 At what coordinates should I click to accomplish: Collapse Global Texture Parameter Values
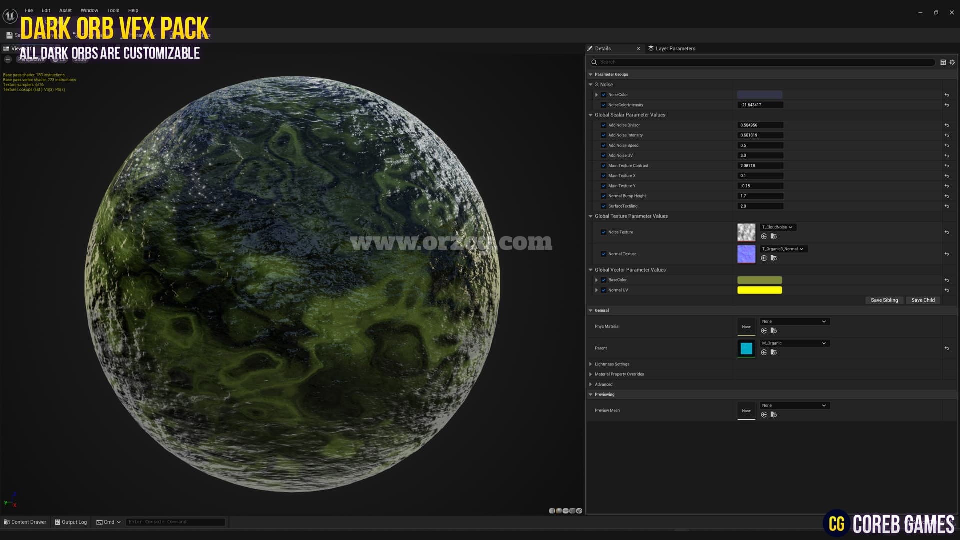tap(591, 216)
